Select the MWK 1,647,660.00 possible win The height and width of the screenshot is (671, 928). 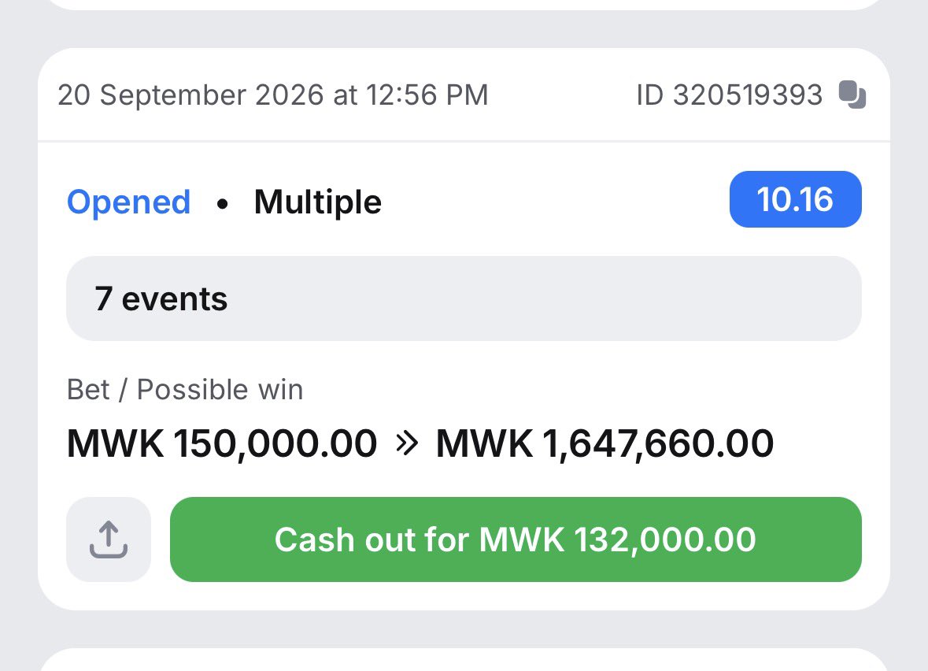coord(604,443)
